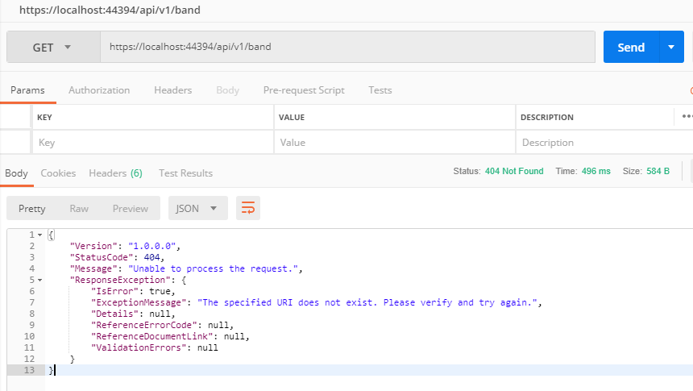Click the Value parameter input cell
This screenshot has height=391, width=693.
[x=395, y=143]
